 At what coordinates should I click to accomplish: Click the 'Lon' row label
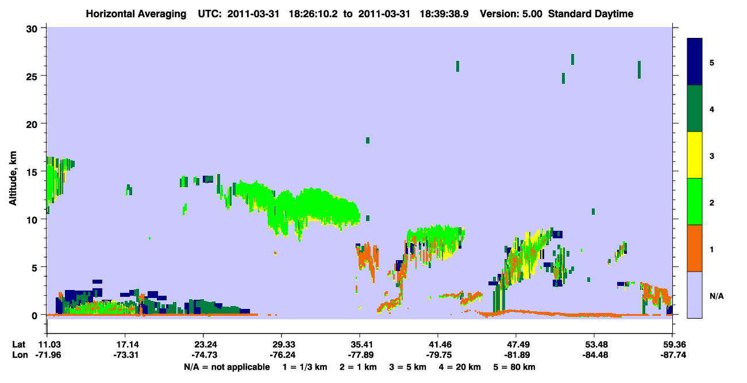pos(19,355)
